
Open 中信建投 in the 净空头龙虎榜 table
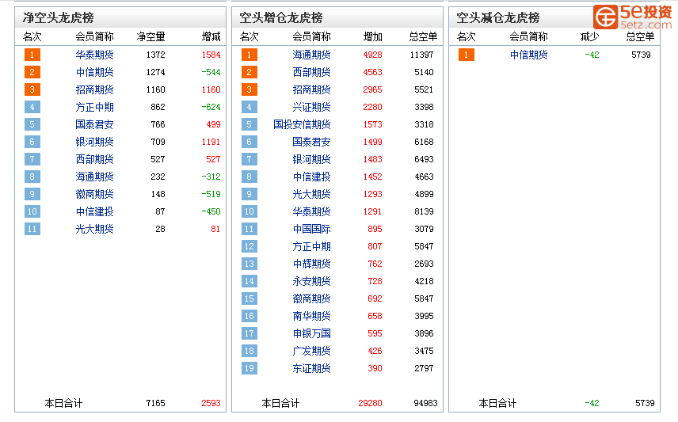[x=94, y=211]
